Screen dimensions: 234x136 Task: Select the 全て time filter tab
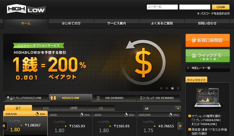pos(18,108)
